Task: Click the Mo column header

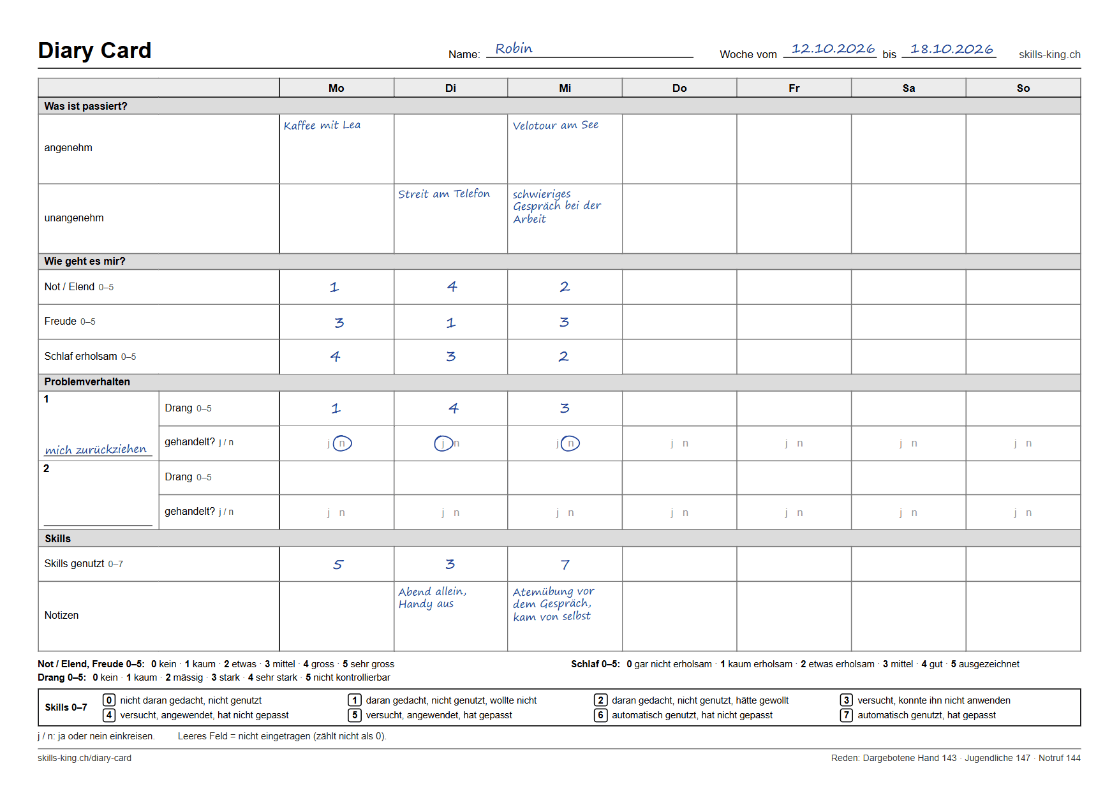Action: [x=336, y=88]
